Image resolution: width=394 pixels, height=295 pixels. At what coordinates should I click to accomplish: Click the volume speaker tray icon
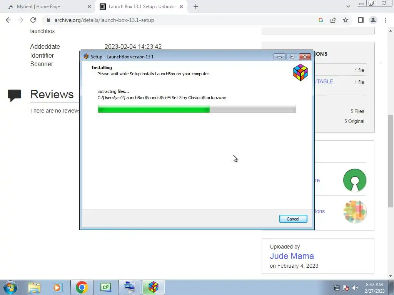point(355,288)
